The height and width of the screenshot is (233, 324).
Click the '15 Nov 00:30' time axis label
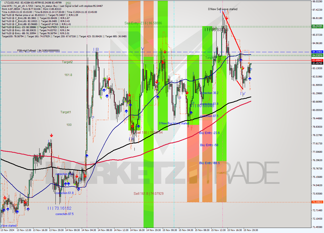point(170,230)
